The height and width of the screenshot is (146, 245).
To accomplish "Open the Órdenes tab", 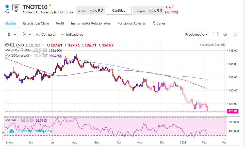I will tap(159, 23).
